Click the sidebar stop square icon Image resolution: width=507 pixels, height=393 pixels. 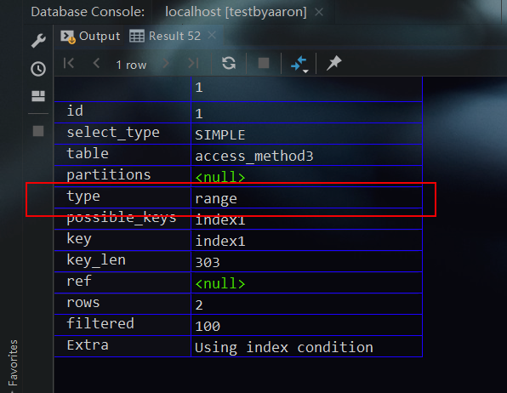click(x=38, y=131)
